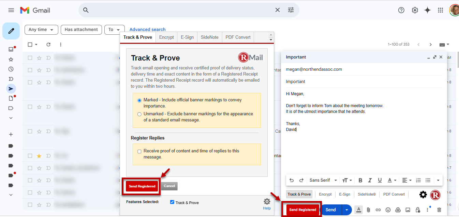Open Starred folder in the sidebar
This screenshot has width=459, height=217.
(11, 59)
